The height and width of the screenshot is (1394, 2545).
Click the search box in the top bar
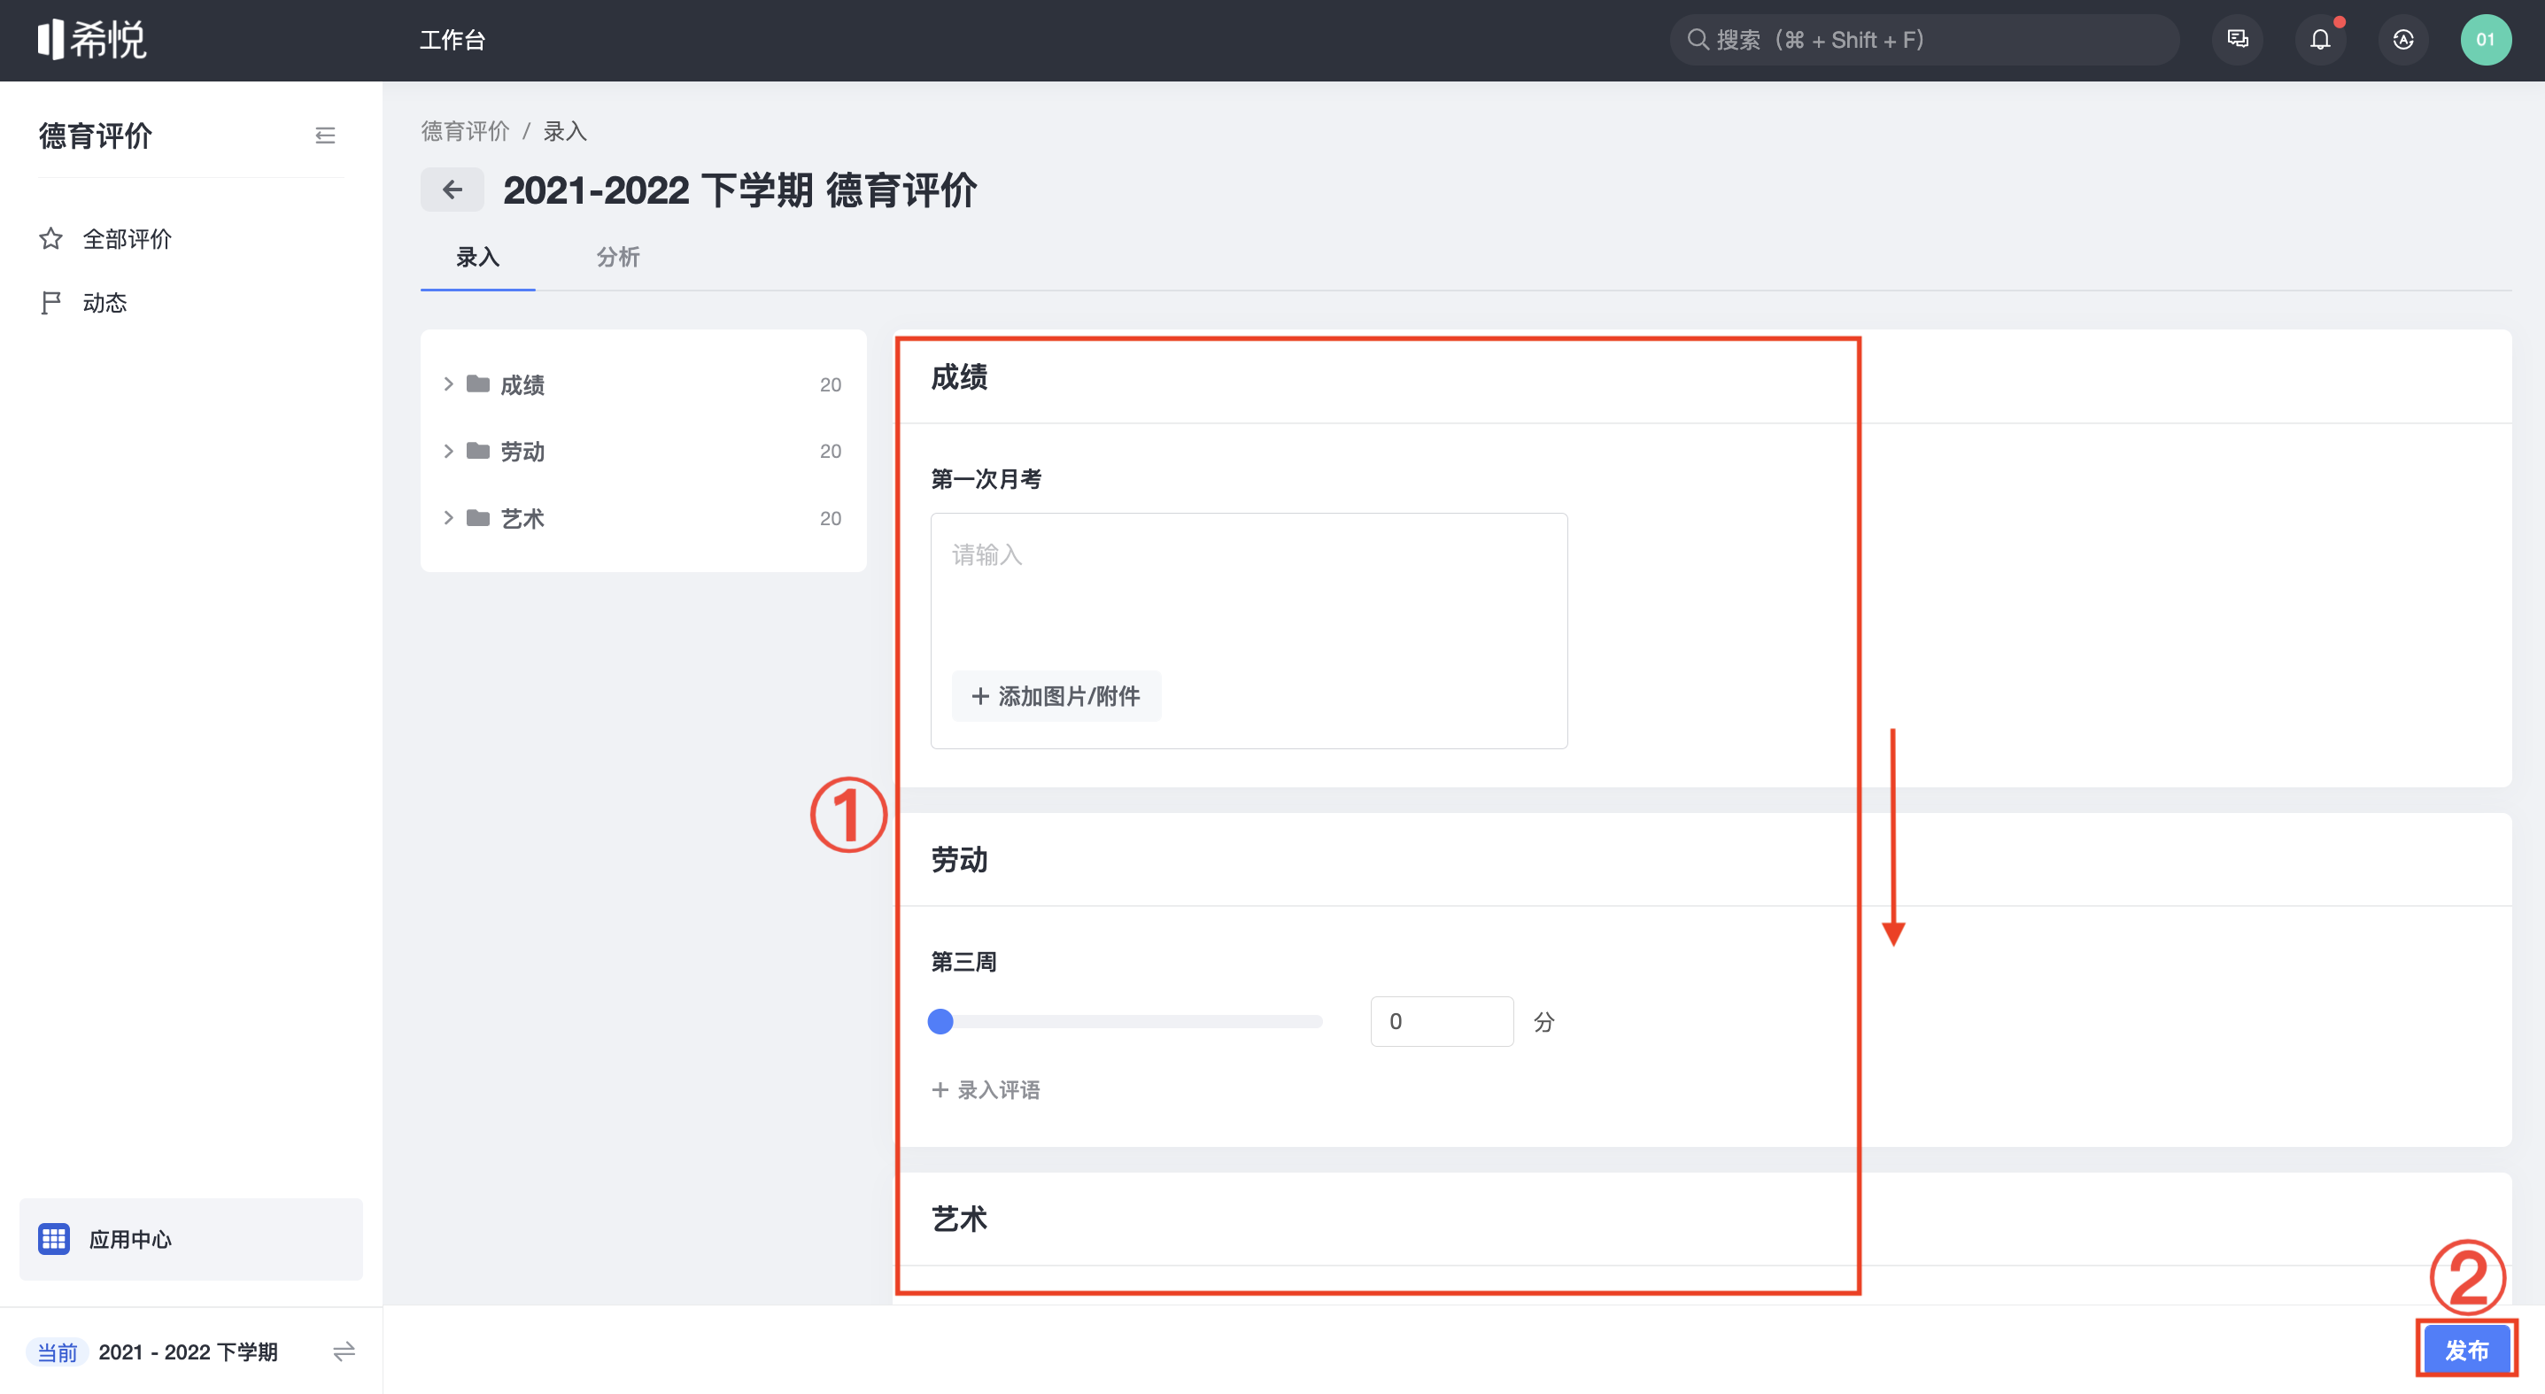click(x=1923, y=40)
